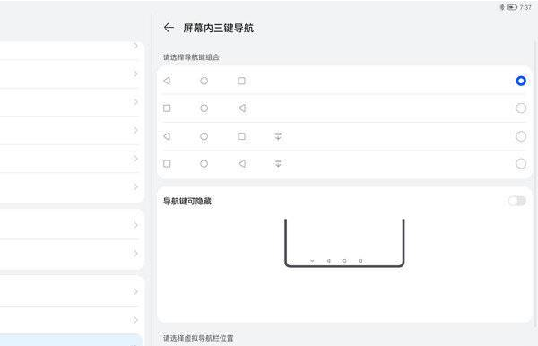
Task: Go back using the arrow beside 屏幕内三键导航
Action: point(169,28)
